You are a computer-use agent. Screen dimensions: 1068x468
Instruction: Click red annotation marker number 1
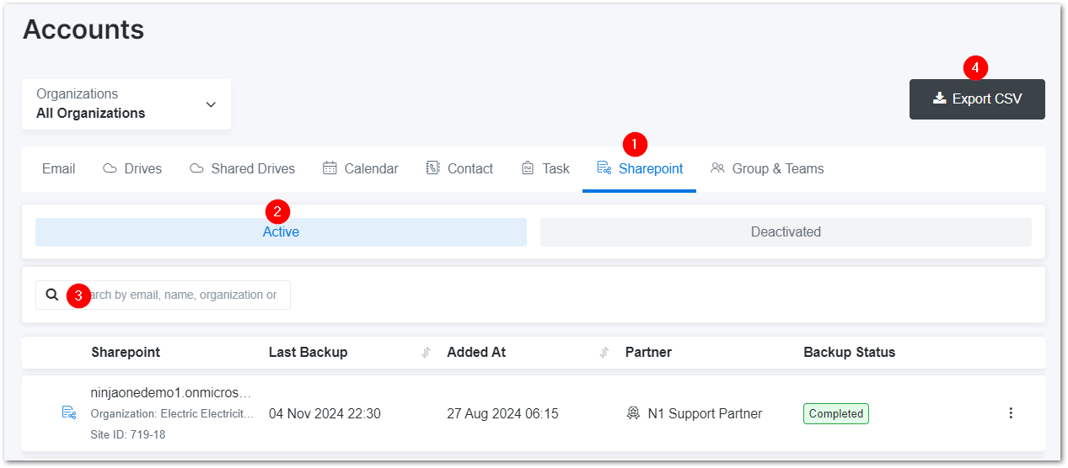(x=634, y=143)
